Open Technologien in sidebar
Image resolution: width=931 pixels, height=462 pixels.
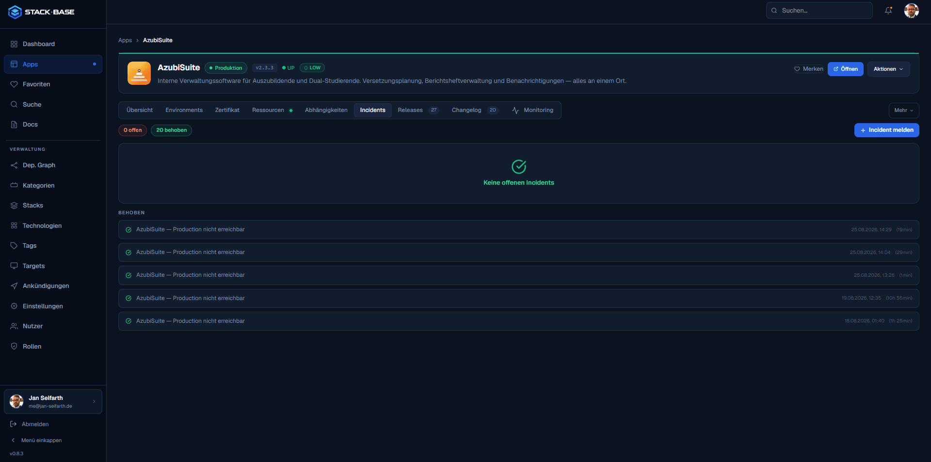tap(53, 226)
